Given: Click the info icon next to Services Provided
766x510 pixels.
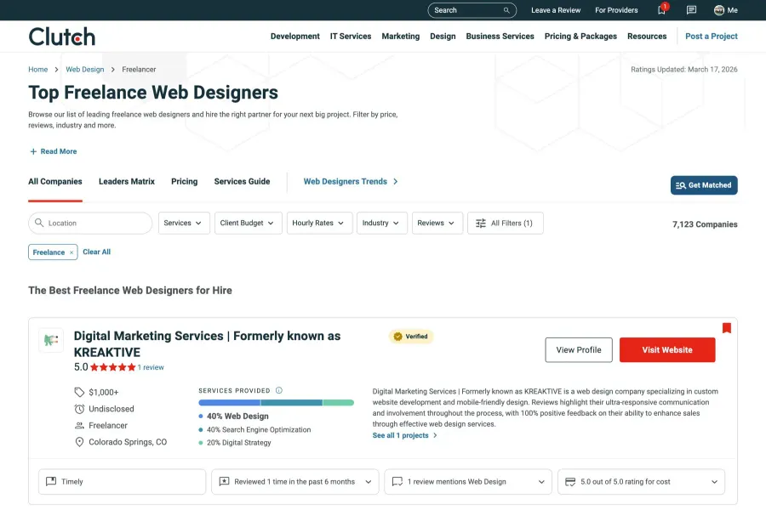Looking at the screenshot, I should [279, 390].
